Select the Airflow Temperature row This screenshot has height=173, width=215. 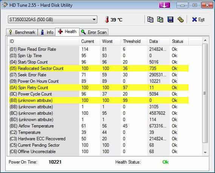pos(99,126)
